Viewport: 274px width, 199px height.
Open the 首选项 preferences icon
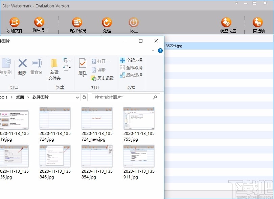click(x=258, y=22)
